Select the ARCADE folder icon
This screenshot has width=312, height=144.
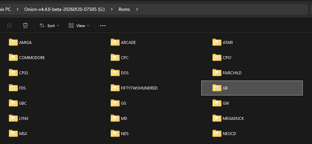pos(115,42)
